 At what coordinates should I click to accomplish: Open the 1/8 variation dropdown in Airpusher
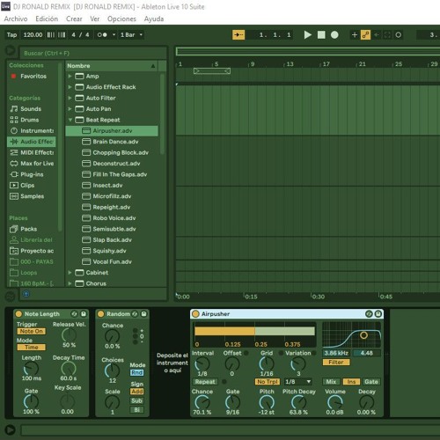point(297,382)
